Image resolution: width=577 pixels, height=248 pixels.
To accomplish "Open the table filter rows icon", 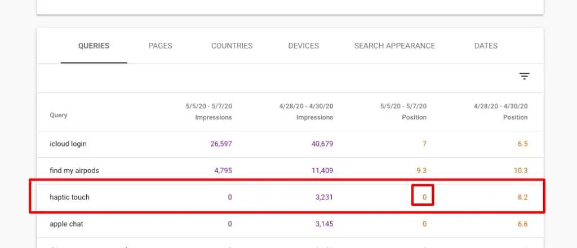I will click(524, 76).
